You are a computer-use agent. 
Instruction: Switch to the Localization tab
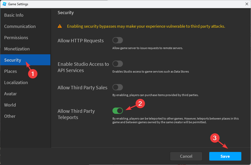click(x=16, y=82)
